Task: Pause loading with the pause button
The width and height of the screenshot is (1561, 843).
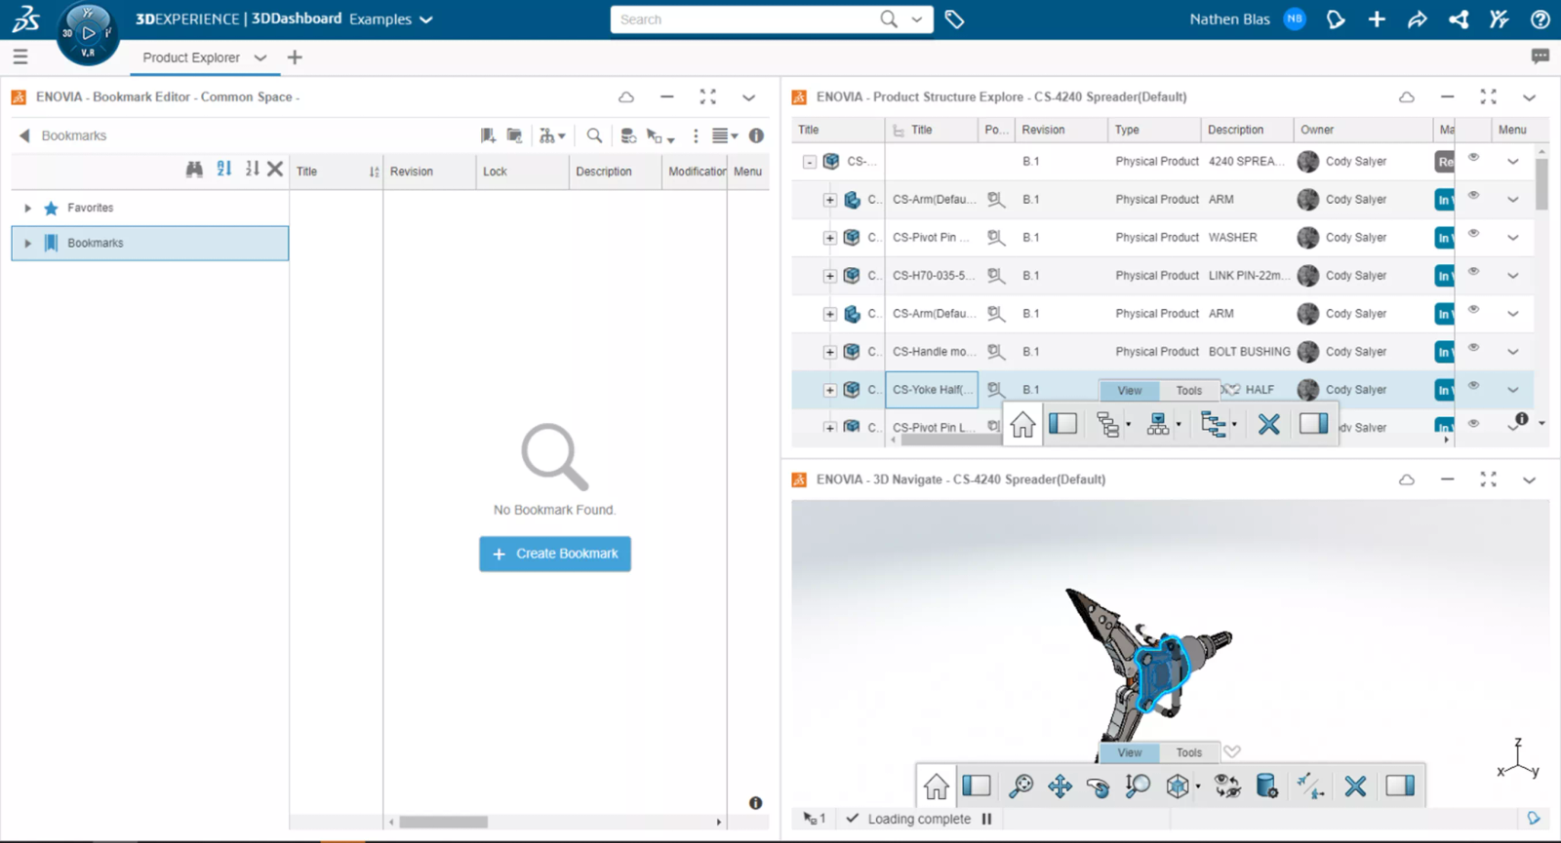Action: [x=986, y=819]
